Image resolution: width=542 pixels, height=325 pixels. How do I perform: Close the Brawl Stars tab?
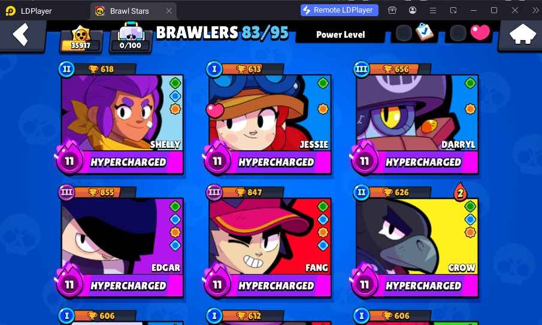pos(169,11)
